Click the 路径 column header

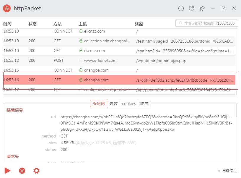(139, 24)
